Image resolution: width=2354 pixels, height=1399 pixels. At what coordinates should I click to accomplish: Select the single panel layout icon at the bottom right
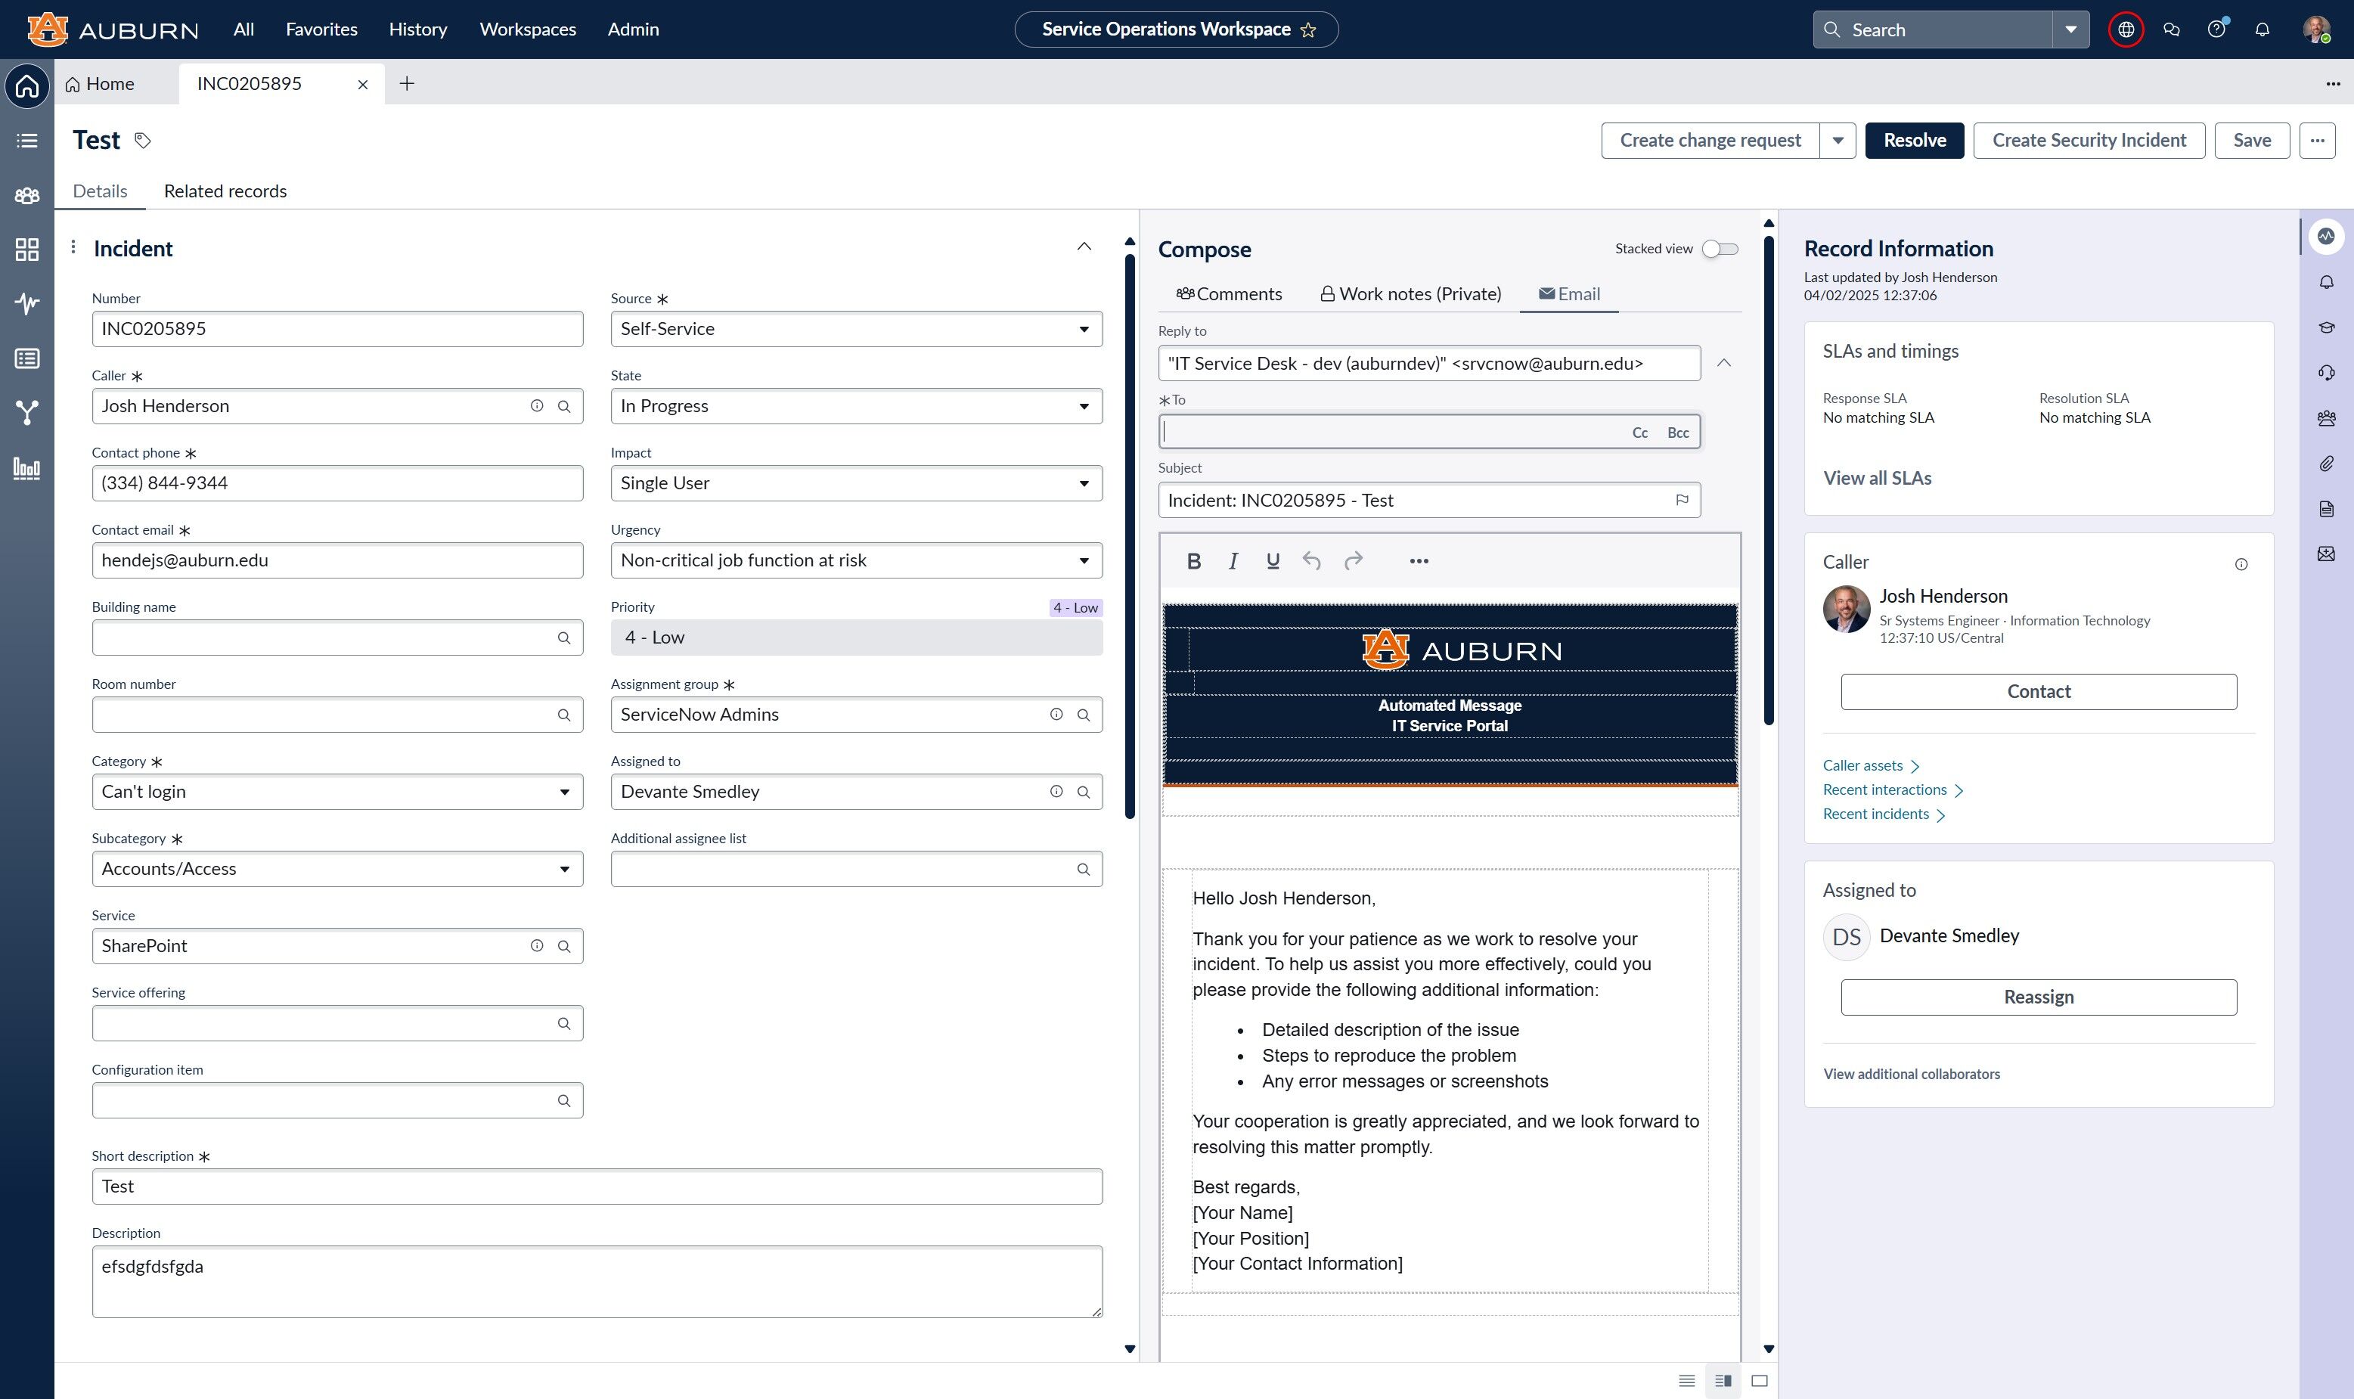pos(1759,1381)
